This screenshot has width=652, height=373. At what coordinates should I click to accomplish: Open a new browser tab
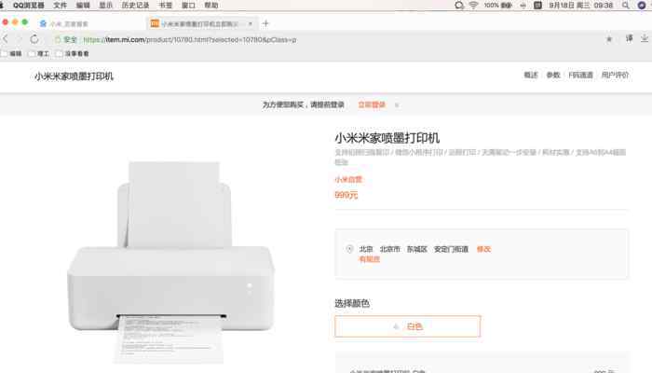click(265, 23)
